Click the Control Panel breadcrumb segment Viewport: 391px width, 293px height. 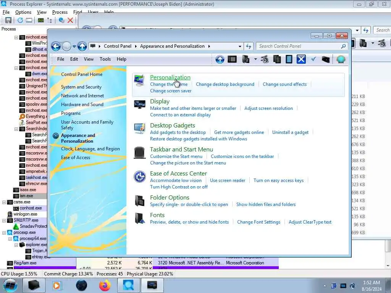point(118,46)
